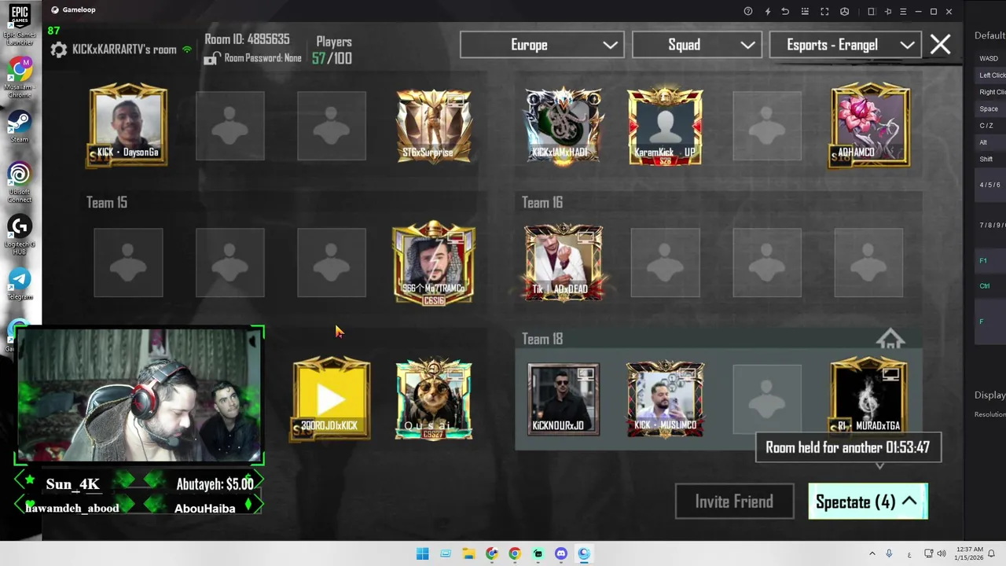Join empty slot next to Tik | ADxDEAD
1006x566 pixels.
(665, 263)
